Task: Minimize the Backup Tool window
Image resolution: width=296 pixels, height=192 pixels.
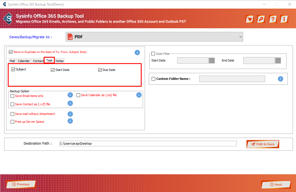Action: pyautogui.click(x=264, y=4)
